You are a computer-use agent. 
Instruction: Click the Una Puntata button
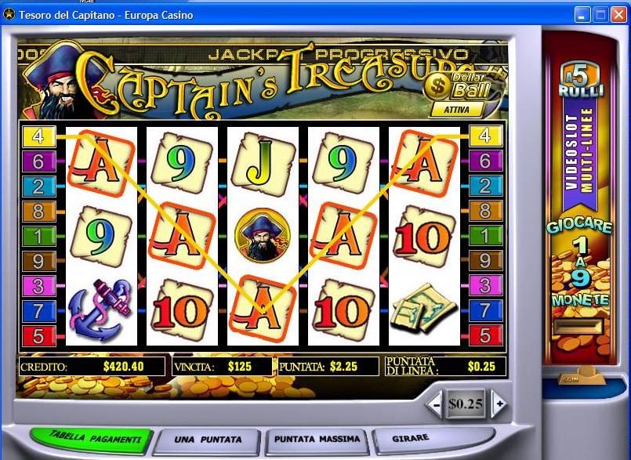pos(208,440)
